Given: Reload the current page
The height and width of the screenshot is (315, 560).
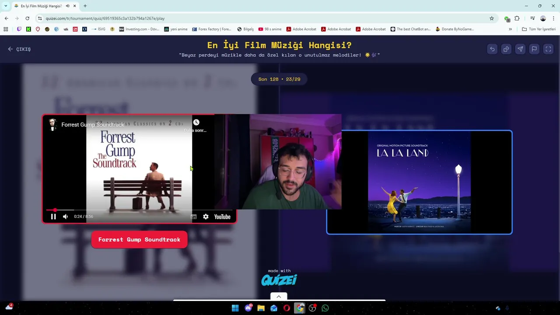Looking at the screenshot, I should (x=27, y=18).
